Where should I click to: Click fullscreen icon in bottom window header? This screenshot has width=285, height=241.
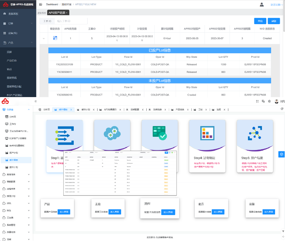pos(257,101)
